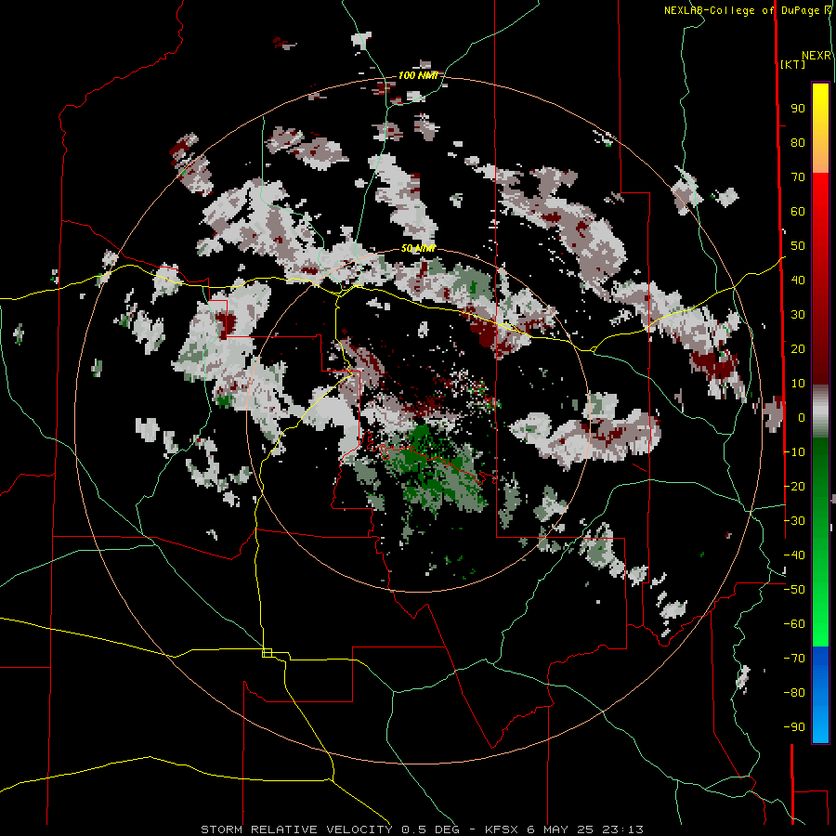Click the Storm Relative Velocity caption text
This screenshot has height=836, width=836.
[x=422, y=829]
